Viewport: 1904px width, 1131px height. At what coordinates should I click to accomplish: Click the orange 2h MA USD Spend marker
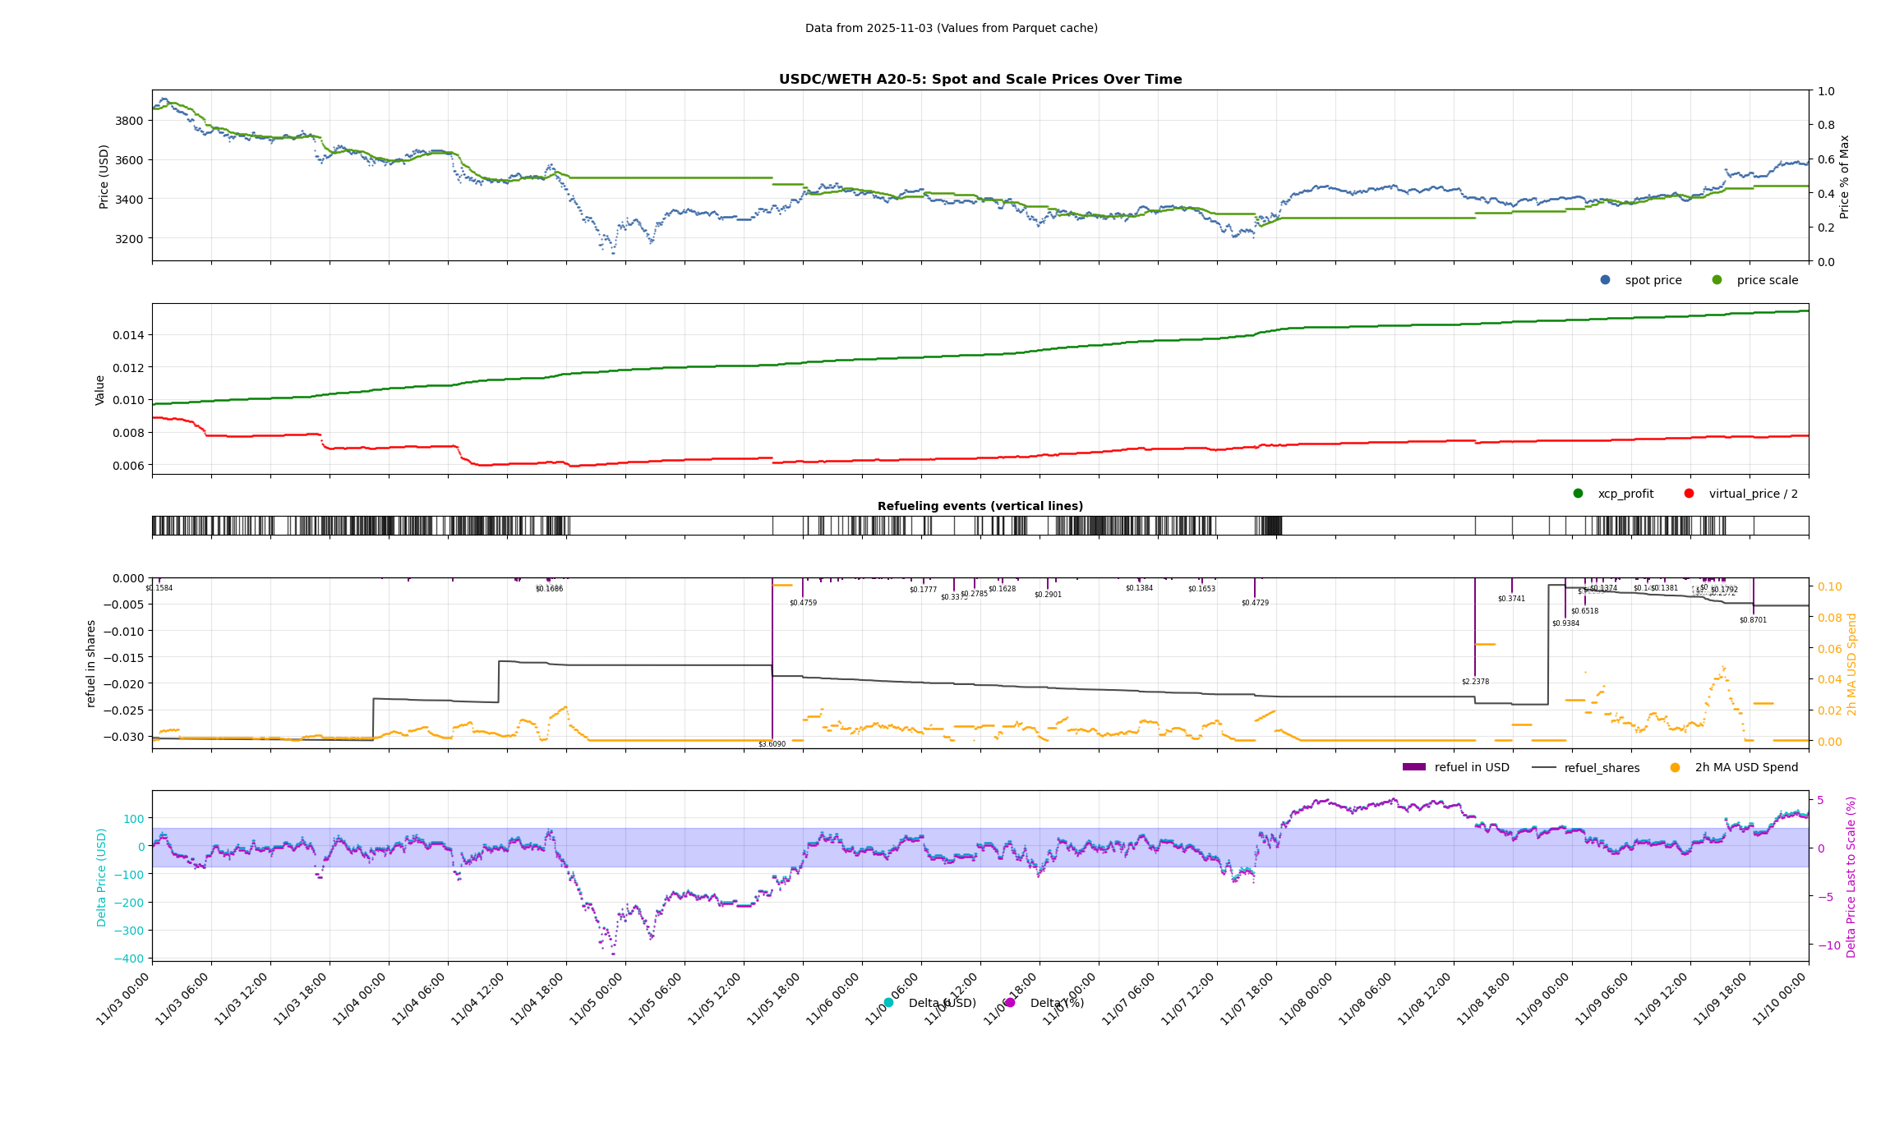click(1675, 768)
